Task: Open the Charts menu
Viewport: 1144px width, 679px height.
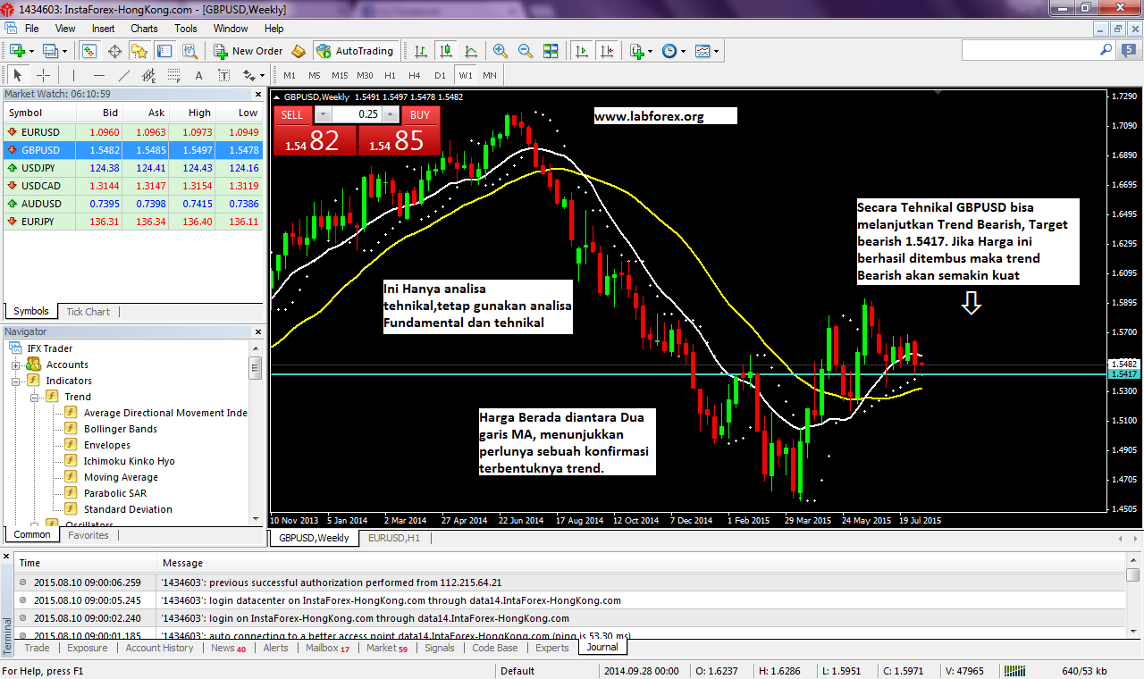Action: pos(144,29)
